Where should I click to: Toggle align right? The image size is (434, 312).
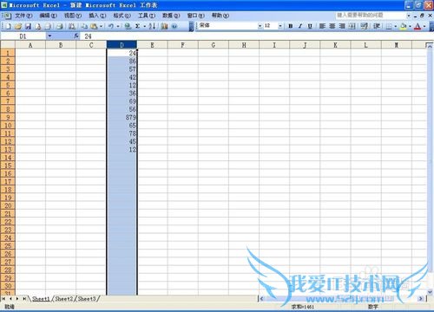pyautogui.click(x=342, y=26)
